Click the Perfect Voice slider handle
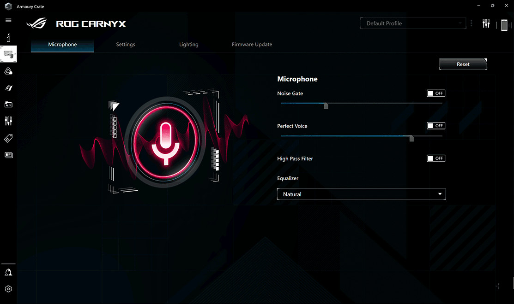The width and height of the screenshot is (514, 304). click(x=411, y=138)
